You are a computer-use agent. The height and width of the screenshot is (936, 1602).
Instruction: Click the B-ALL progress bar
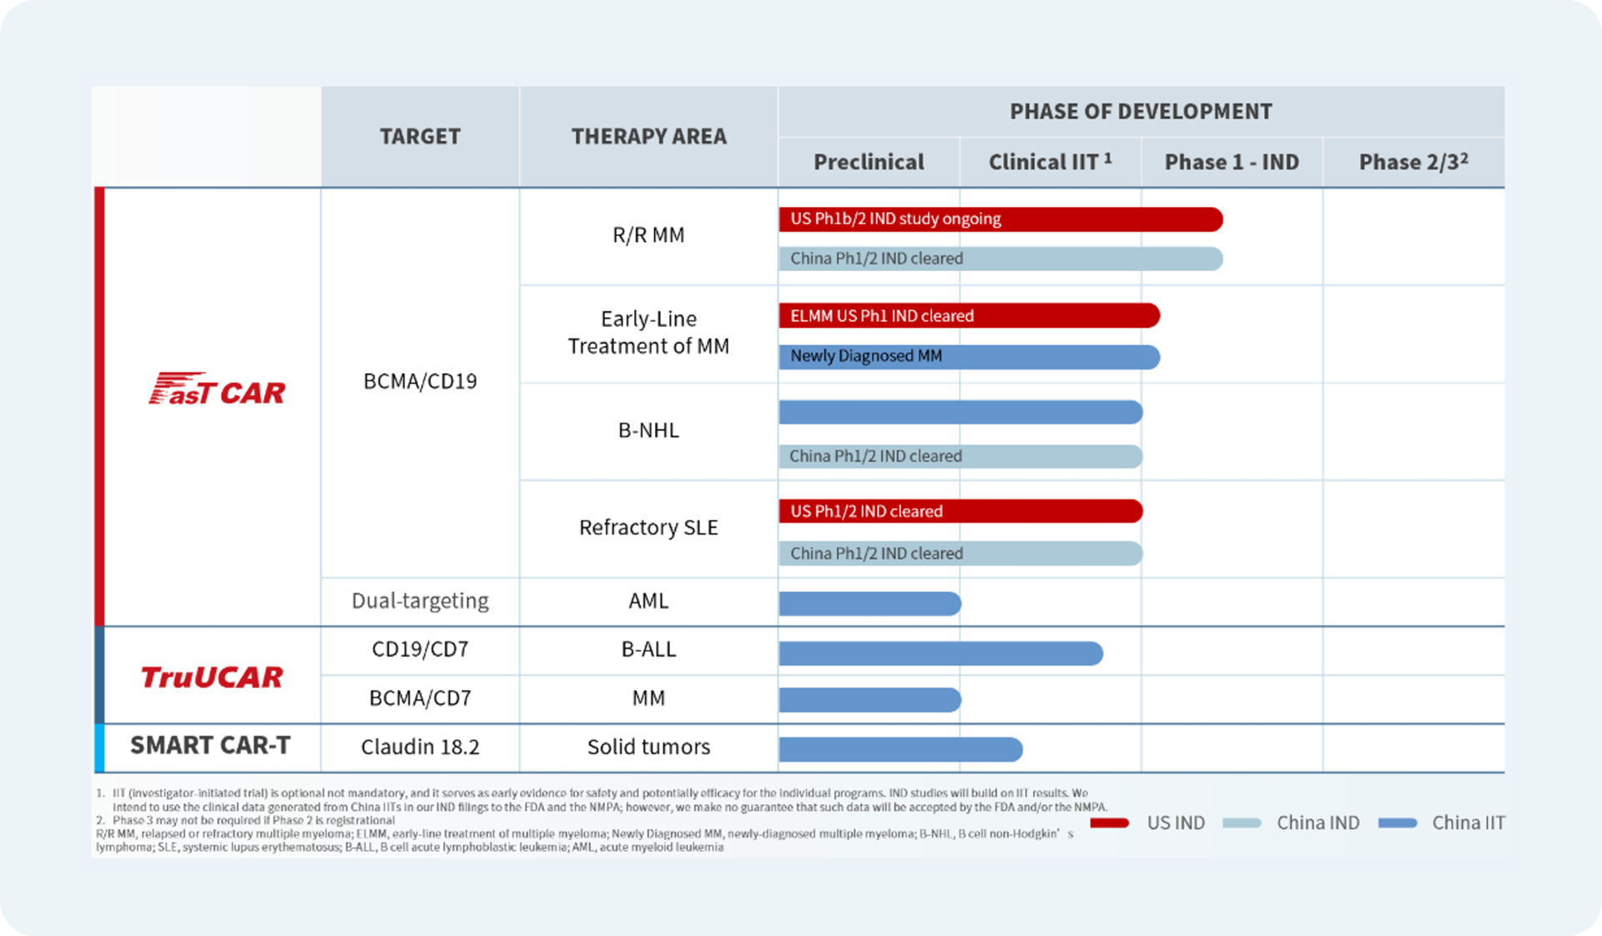click(x=941, y=653)
